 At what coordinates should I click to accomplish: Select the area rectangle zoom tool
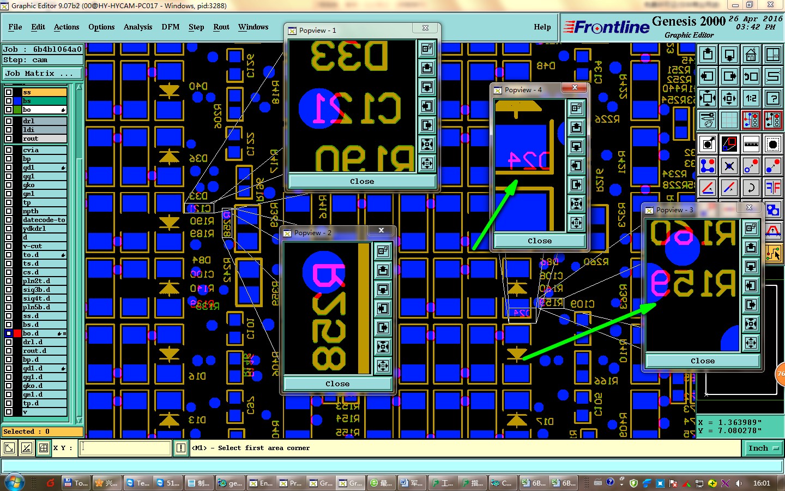click(x=729, y=144)
